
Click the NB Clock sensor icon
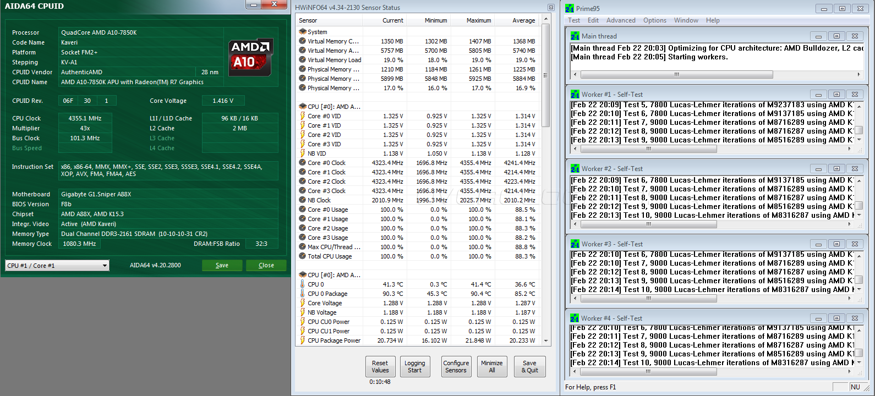302,200
